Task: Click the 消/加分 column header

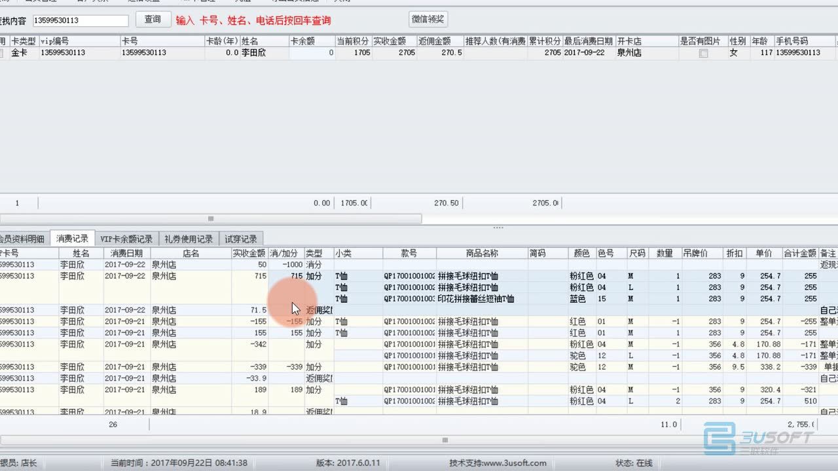Action: pyautogui.click(x=285, y=253)
